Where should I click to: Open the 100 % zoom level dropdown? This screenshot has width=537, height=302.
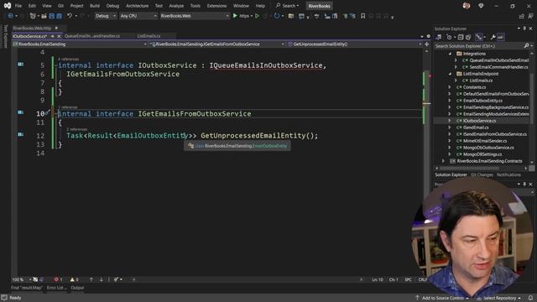[22, 279]
